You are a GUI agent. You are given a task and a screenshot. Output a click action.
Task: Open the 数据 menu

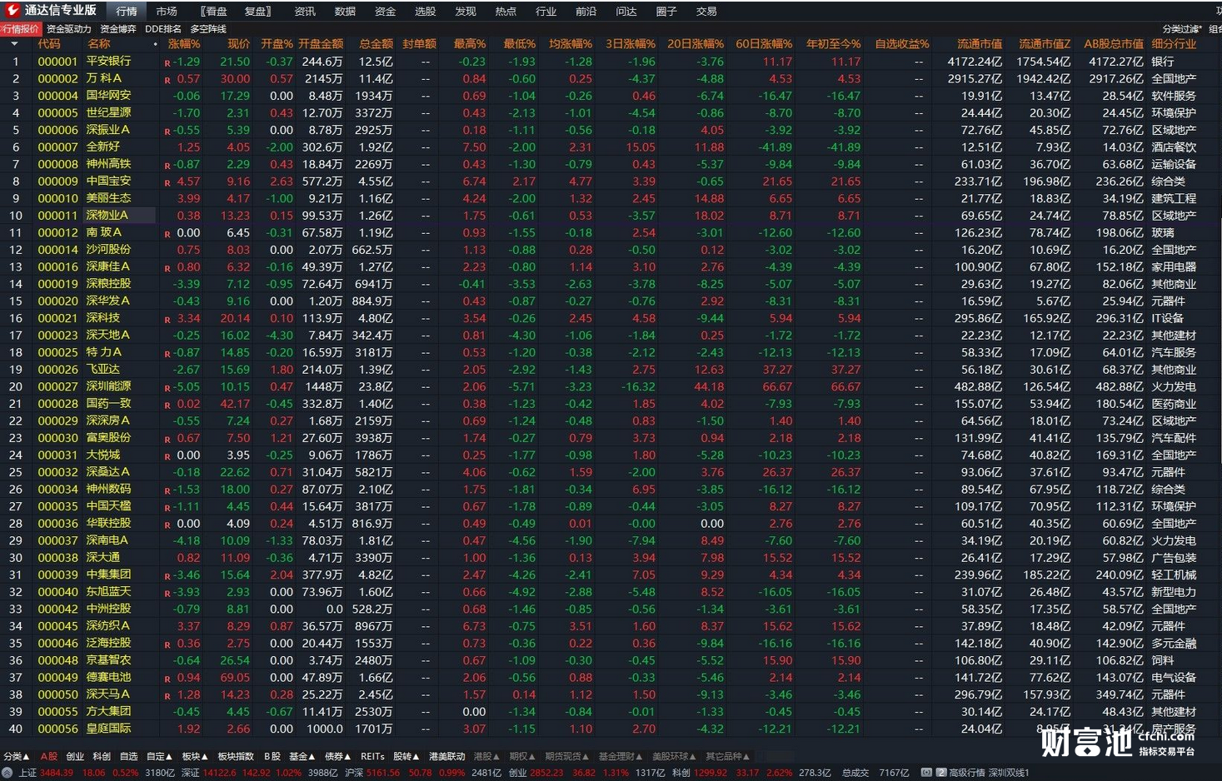coord(345,11)
